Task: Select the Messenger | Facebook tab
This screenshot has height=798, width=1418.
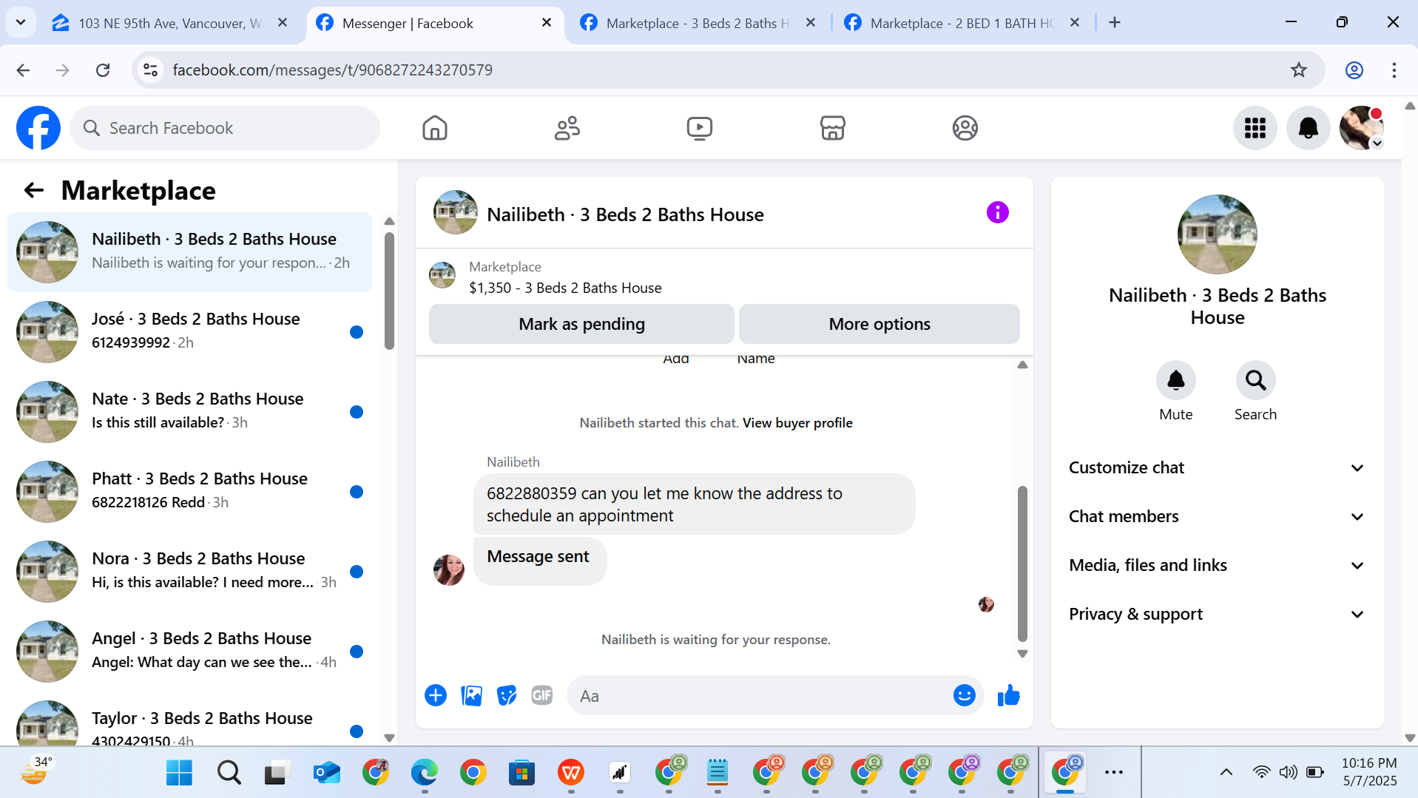Action: click(434, 23)
